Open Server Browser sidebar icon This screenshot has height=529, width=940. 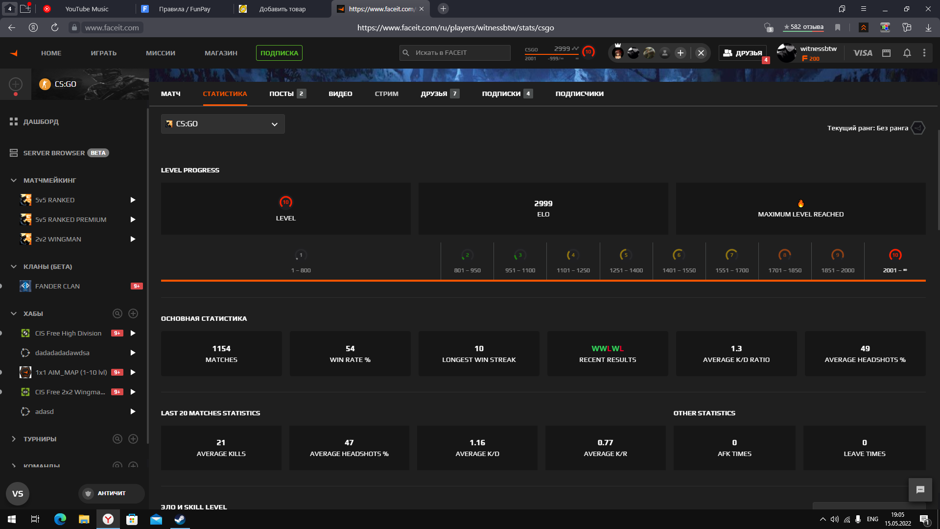click(x=14, y=153)
